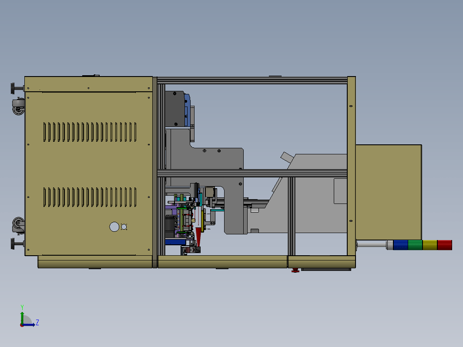The width and height of the screenshot is (463, 347).
Task: Select the top leveling foot on the cabinet's left edge
Action: (x=17, y=88)
